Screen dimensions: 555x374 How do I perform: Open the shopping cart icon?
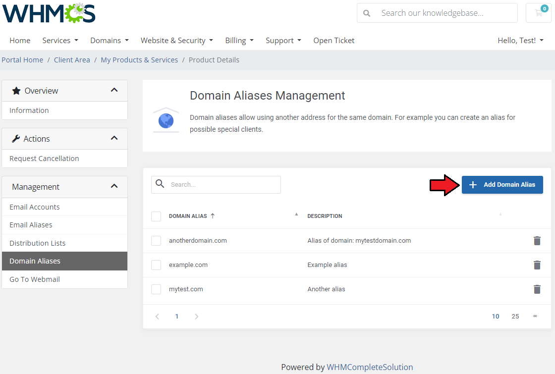point(539,13)
